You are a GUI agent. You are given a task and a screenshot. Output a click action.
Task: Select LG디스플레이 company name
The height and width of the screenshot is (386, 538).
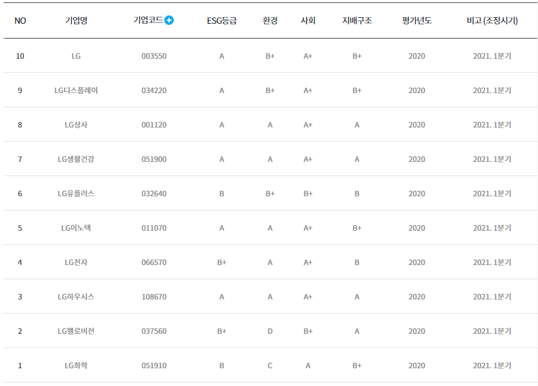[76, 90]
